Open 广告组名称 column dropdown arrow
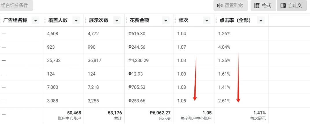Image resolution: width=310 pixels, height=124 pixels. pyautogui.click(x=36, y=20)
